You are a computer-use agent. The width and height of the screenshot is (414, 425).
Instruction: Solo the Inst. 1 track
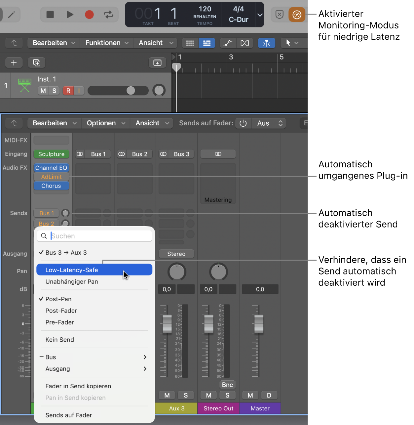(x=54, y=91)
